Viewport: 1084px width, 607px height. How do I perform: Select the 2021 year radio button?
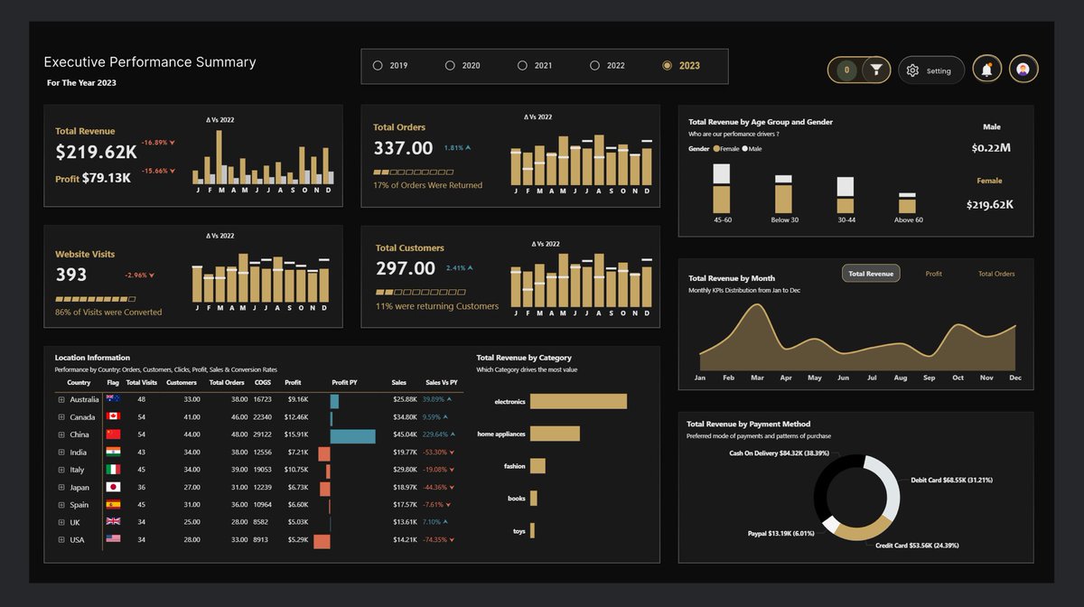[x=522, y=66]
